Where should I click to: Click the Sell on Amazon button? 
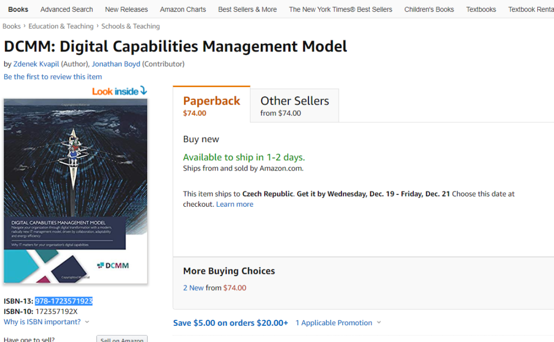pyautogui.click(x=122, y=339)
